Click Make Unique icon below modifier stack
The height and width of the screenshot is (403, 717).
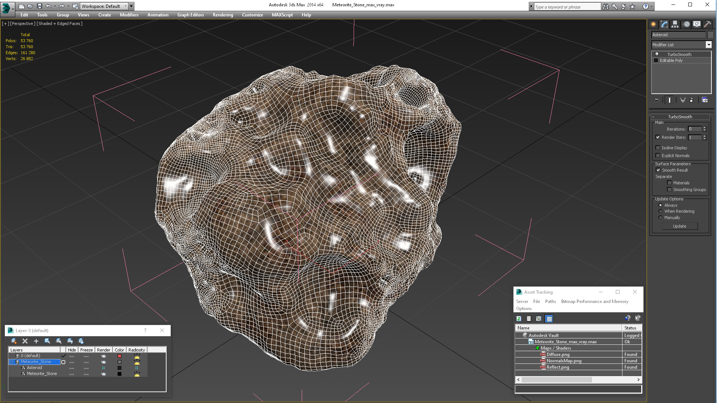[x=683, y=100]
